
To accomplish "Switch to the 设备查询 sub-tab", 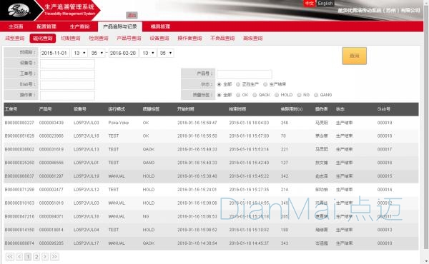I will click(x=159, y=39).
